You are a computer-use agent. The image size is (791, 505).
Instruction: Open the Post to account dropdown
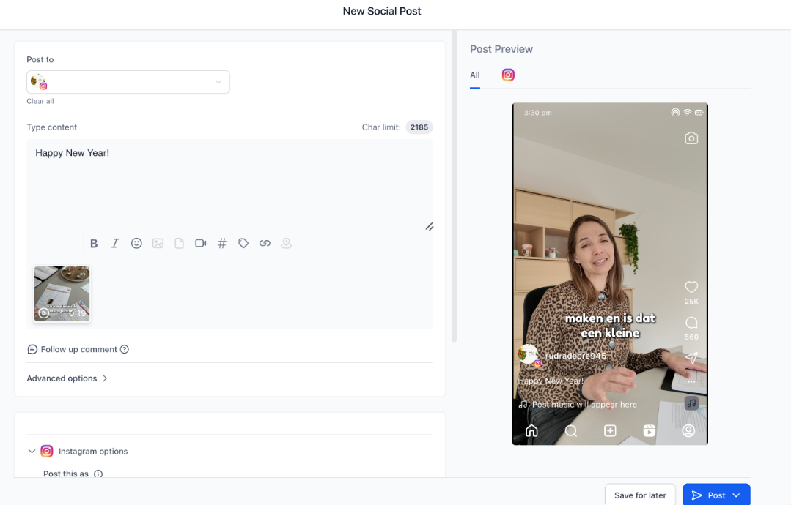click(128, 82)
